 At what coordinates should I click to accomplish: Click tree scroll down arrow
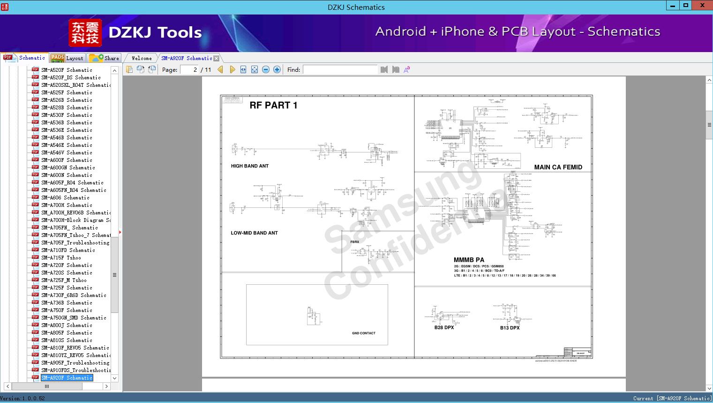tap(114, 378)
